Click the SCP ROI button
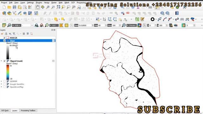Screen dimensions: 203x114 pos(54,25)
